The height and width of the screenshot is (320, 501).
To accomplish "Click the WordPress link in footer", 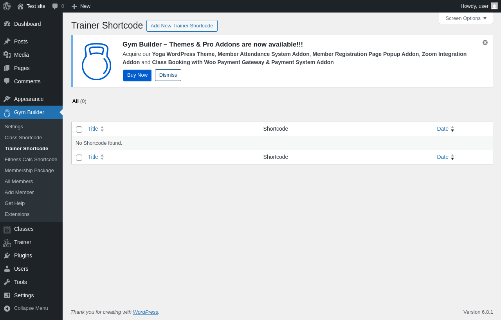I will [x=146, y=312].
